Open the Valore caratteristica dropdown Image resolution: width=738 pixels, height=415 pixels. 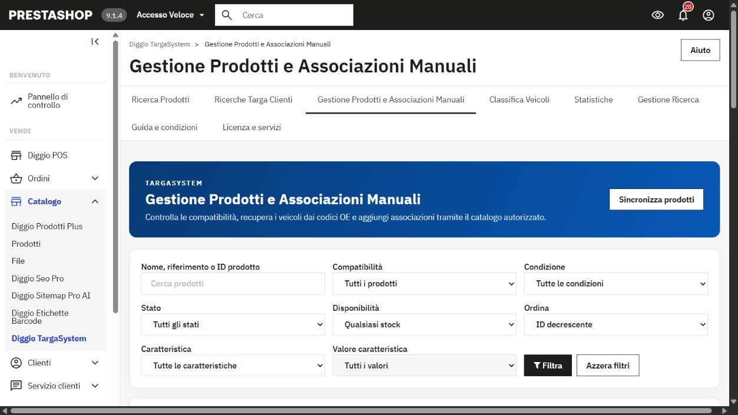pos(425,366)
